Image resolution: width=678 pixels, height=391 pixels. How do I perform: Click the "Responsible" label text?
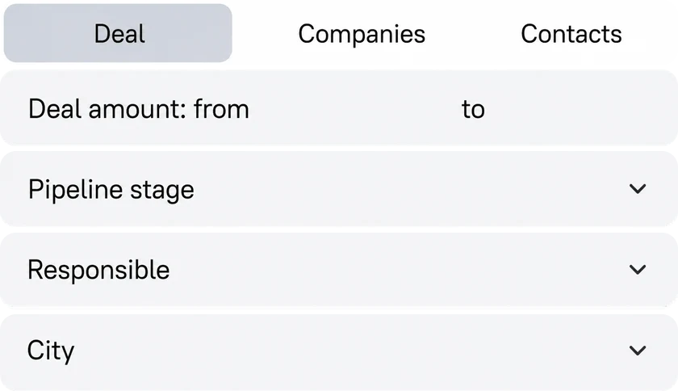coord(98,270)
